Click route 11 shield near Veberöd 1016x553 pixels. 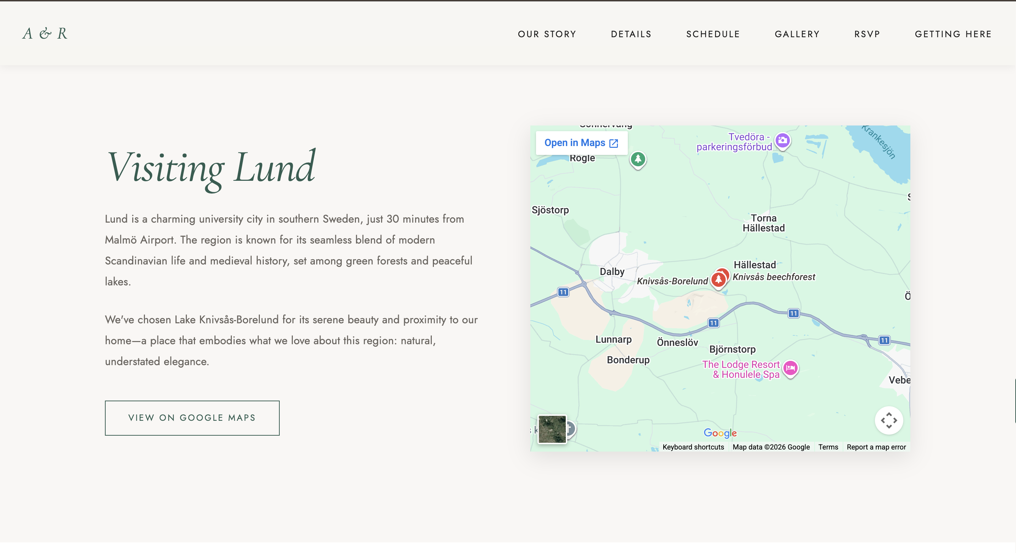[884, 340]
